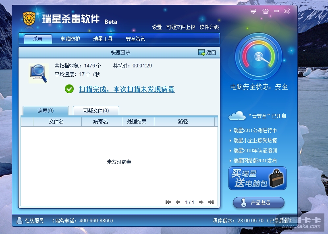Go to last page of results
The height and width of the screenshot is (234, 328).
pos(211,202)
